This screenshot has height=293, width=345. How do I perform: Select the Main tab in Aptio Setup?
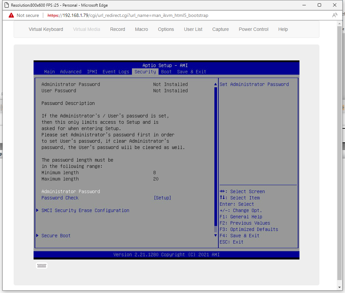pyautogui.click(x=50, y=72)
